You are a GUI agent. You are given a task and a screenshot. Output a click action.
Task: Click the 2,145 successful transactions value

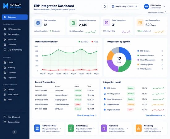(x=83, y=25)
